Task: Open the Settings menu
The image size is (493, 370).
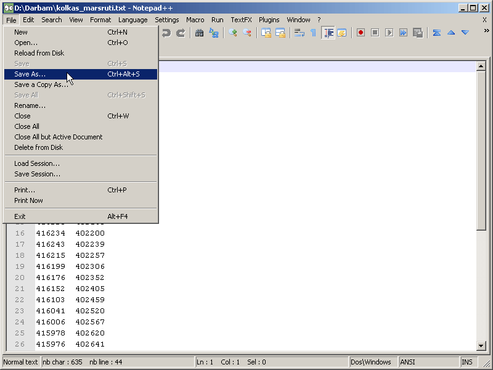Action: (x=166, y=20)
